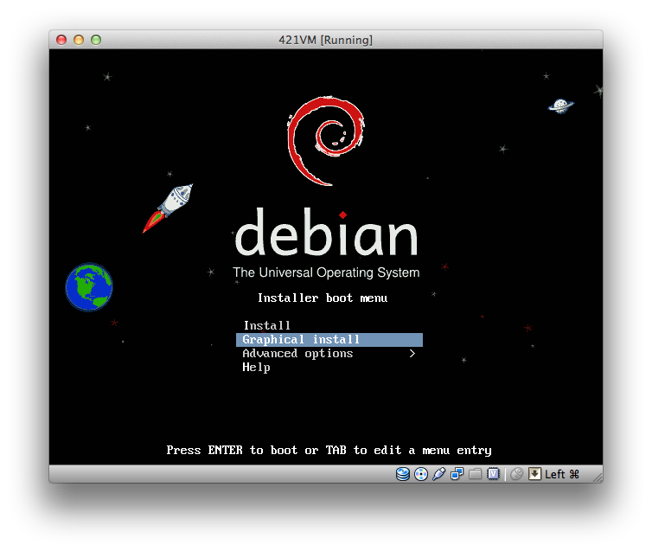Click the USB devices icon

[x=438, y=474]
